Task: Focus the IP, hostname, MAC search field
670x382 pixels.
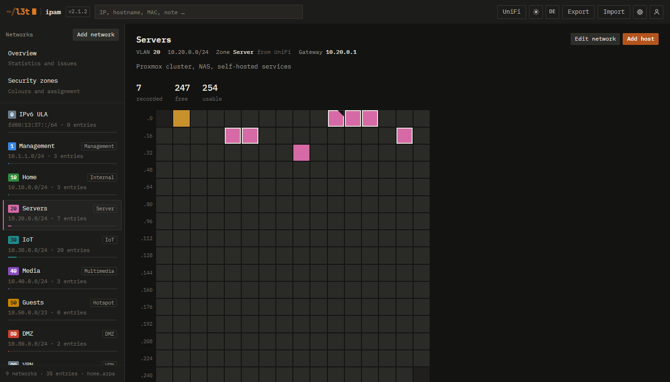Action: tap(199, 12)
